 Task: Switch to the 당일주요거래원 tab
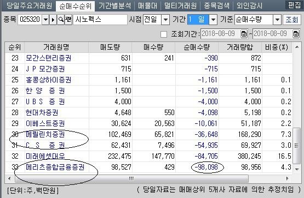click(x=29, y=5)
